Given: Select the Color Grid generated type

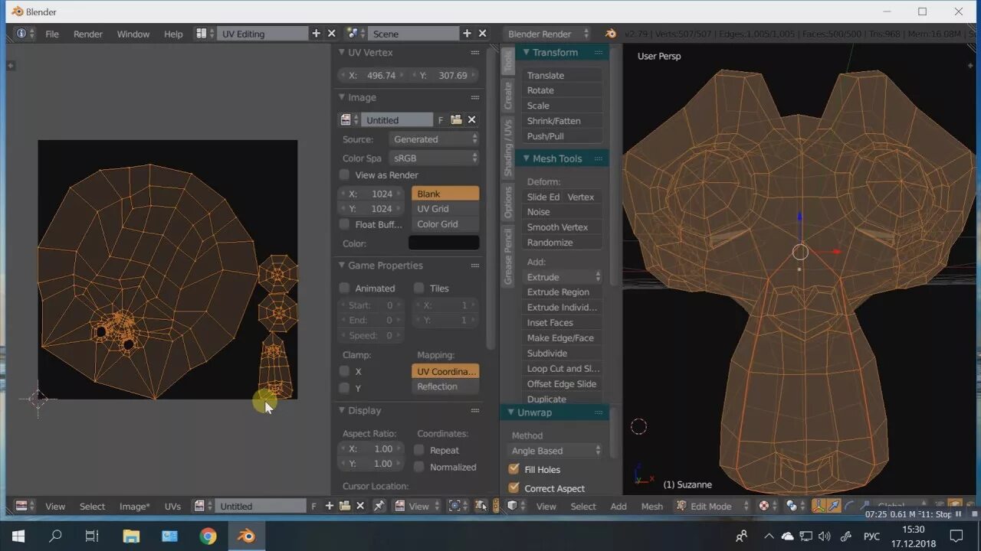Looking at the screenshot, I should [445, 224].
